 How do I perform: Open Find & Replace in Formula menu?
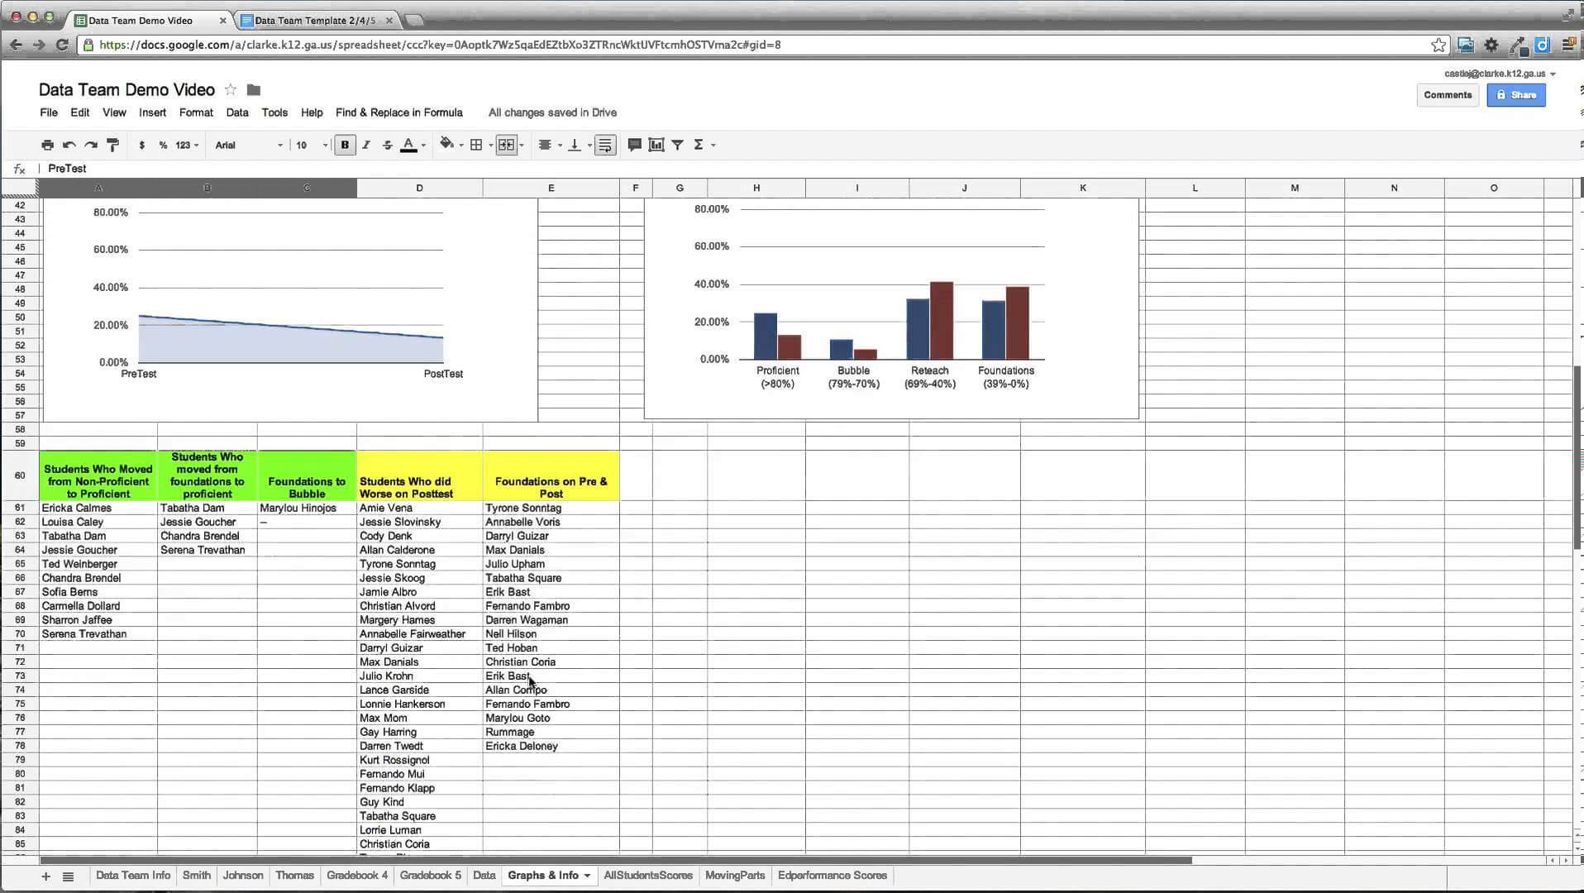tap(398, 112)
